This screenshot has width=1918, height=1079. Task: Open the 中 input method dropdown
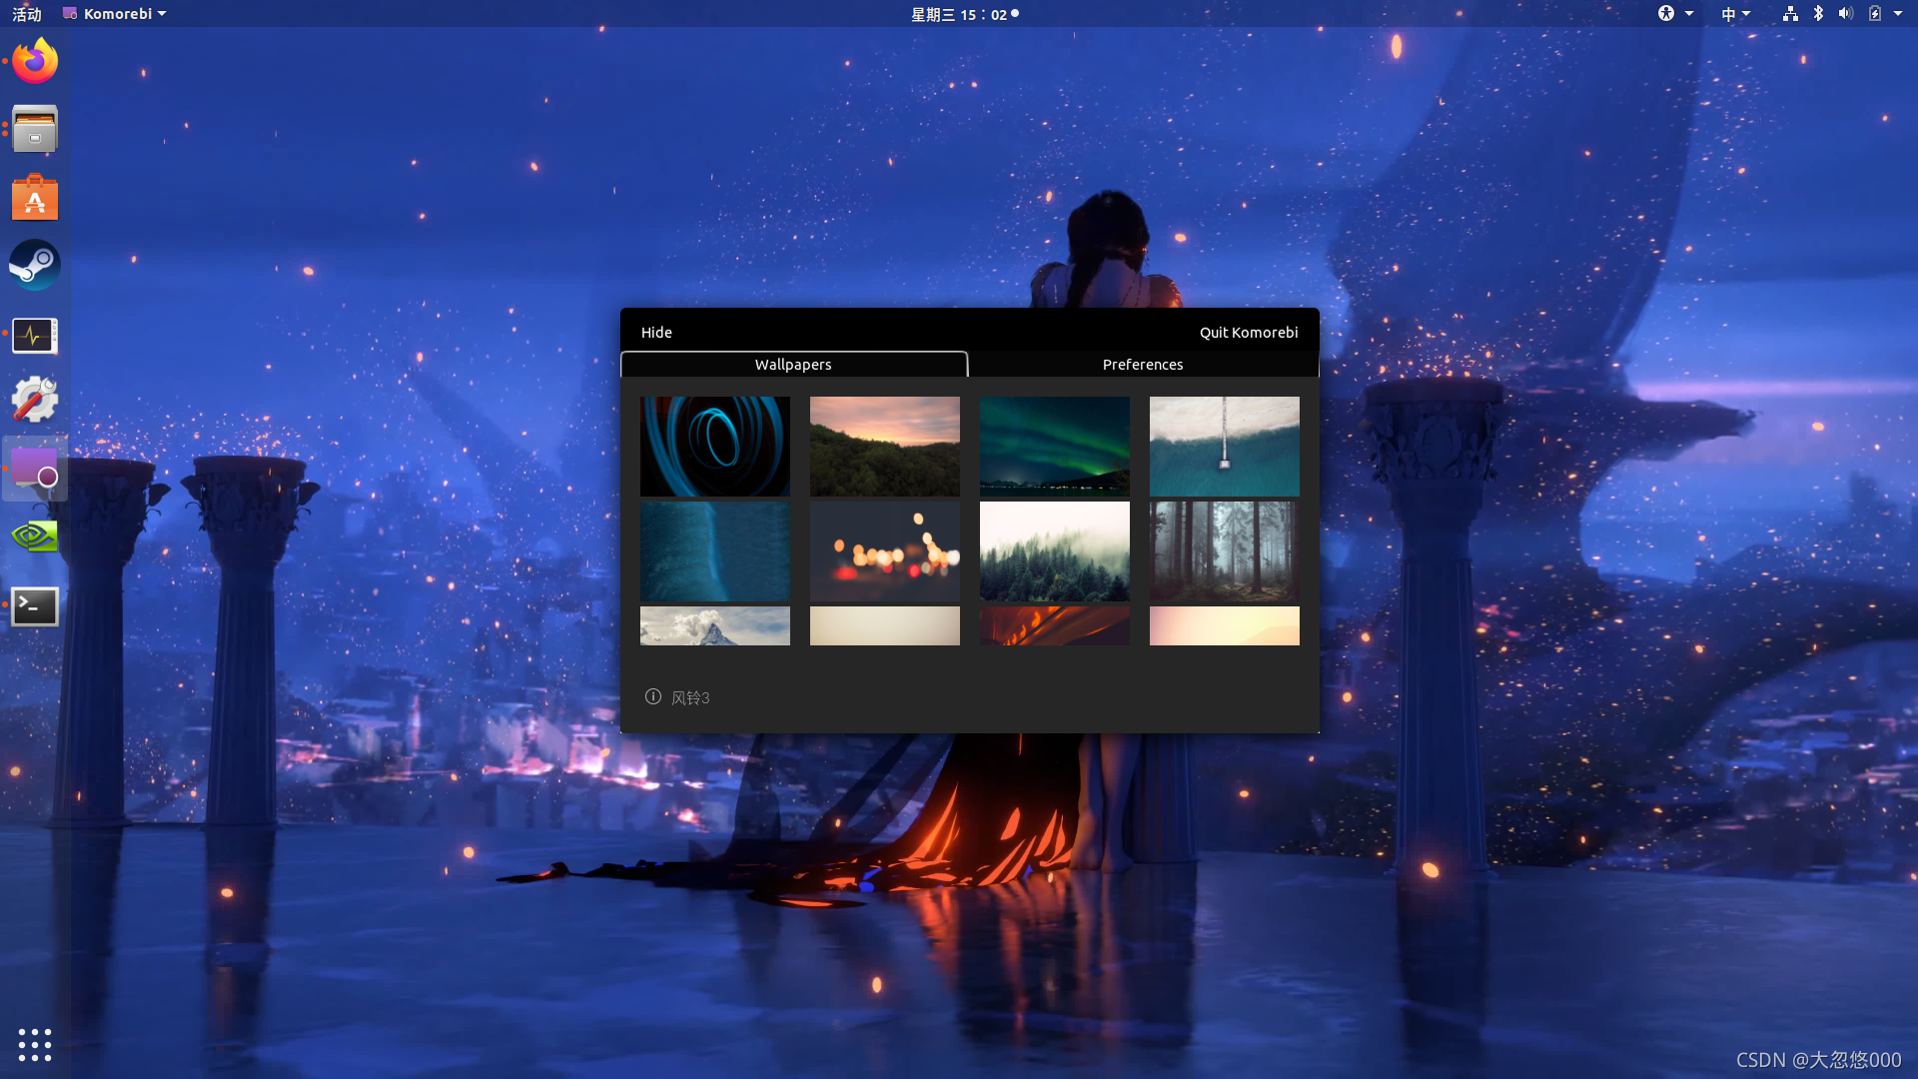coord(1735,14)
